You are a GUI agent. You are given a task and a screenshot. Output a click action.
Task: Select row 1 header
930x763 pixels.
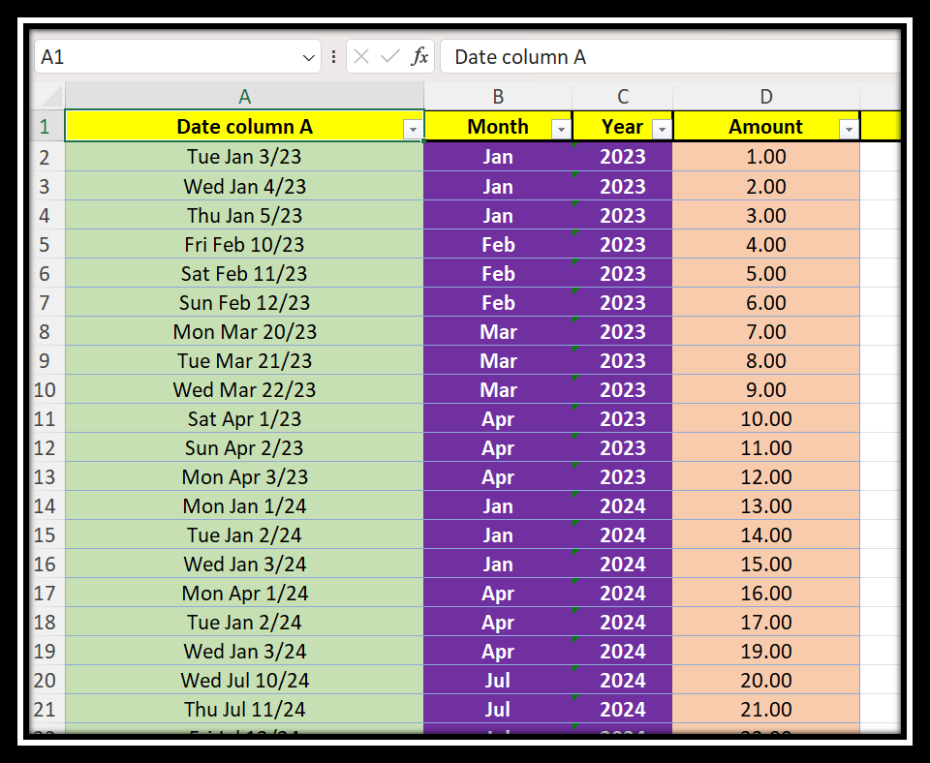[46, 126]
